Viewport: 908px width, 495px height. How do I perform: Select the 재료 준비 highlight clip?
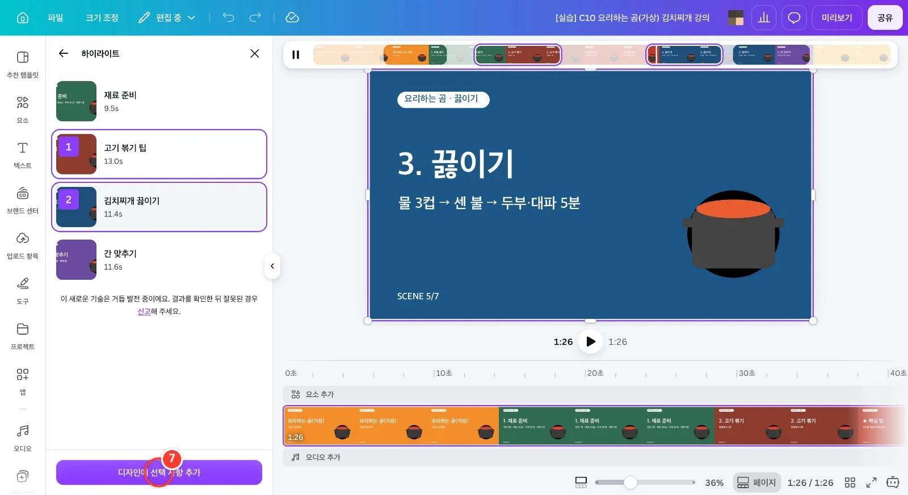coord(159,101)
